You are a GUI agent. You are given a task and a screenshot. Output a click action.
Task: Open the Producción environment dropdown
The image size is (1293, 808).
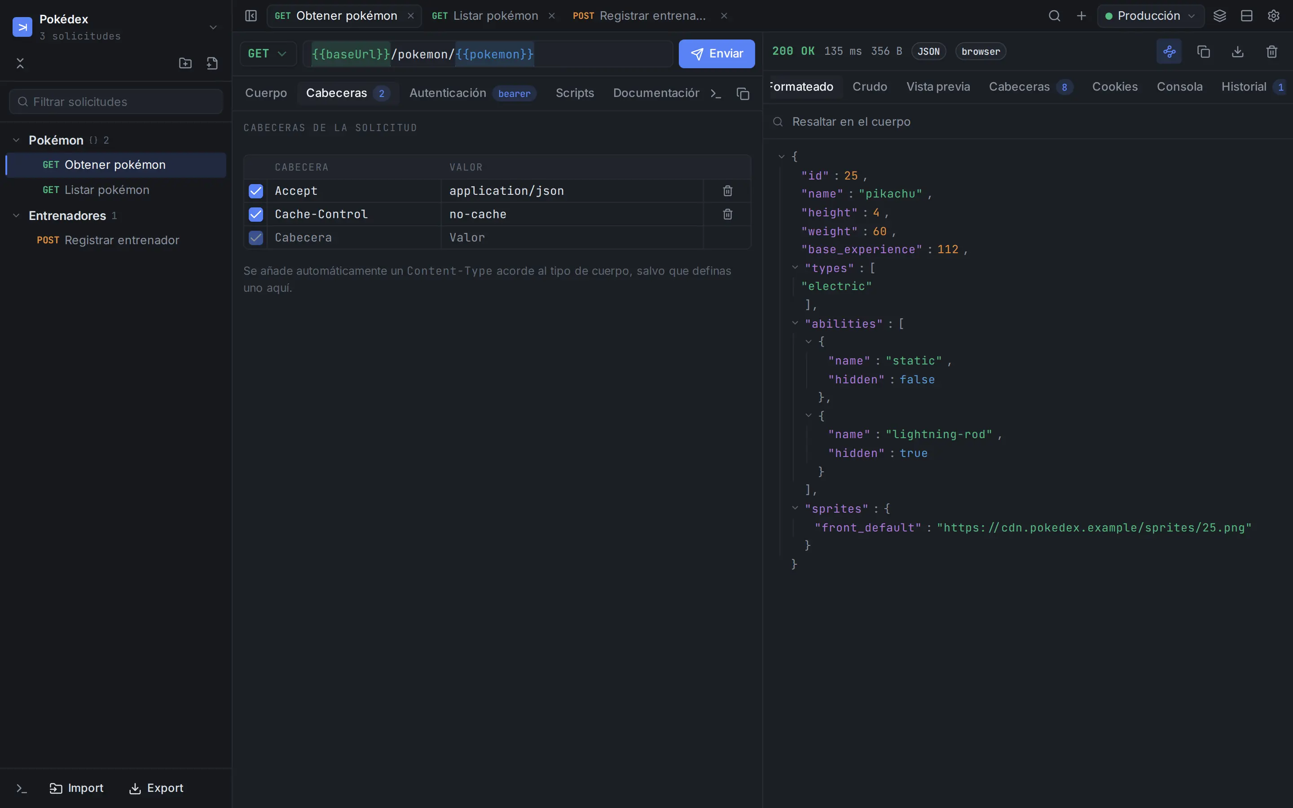coord(1150,16)
